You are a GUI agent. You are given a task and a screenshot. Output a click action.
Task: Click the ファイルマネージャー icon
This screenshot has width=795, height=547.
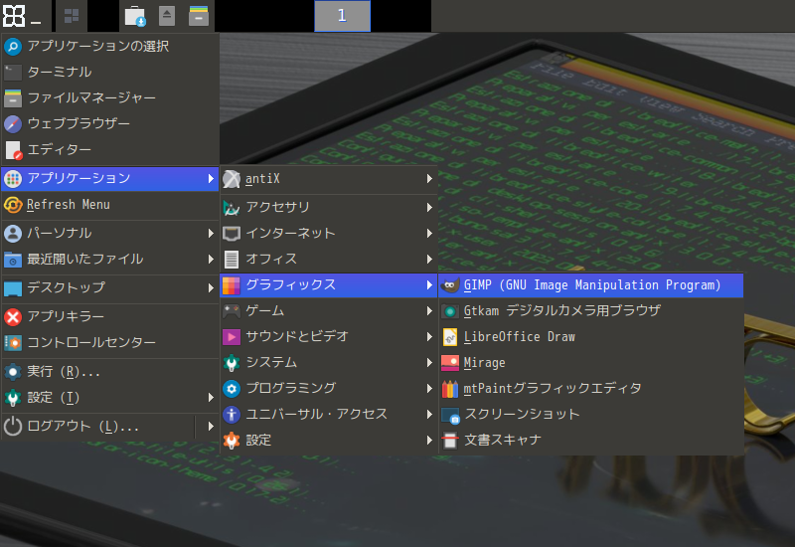coord(13,97)
